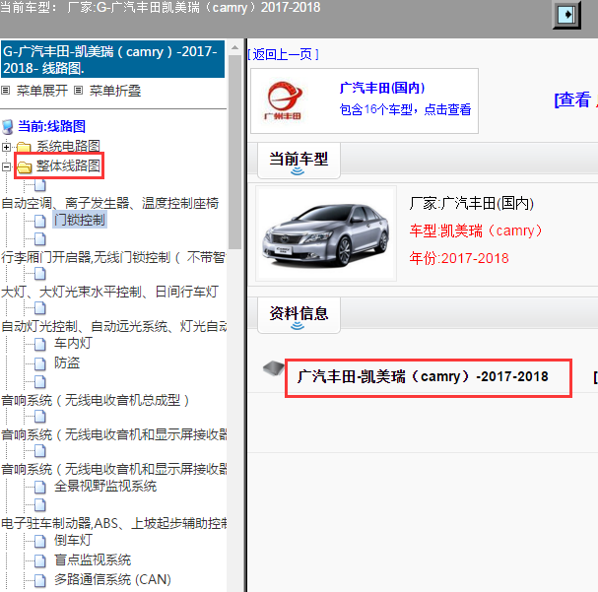Click the tree panel scroll-up arrow

click(234, 47)
